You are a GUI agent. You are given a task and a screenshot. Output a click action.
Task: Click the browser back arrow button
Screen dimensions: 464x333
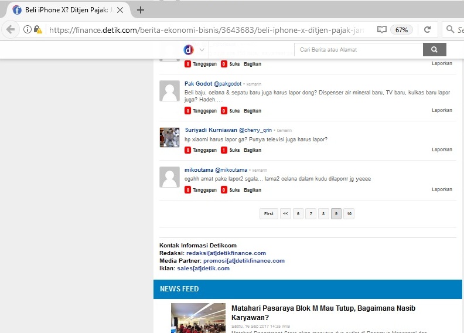click(11, 29)
